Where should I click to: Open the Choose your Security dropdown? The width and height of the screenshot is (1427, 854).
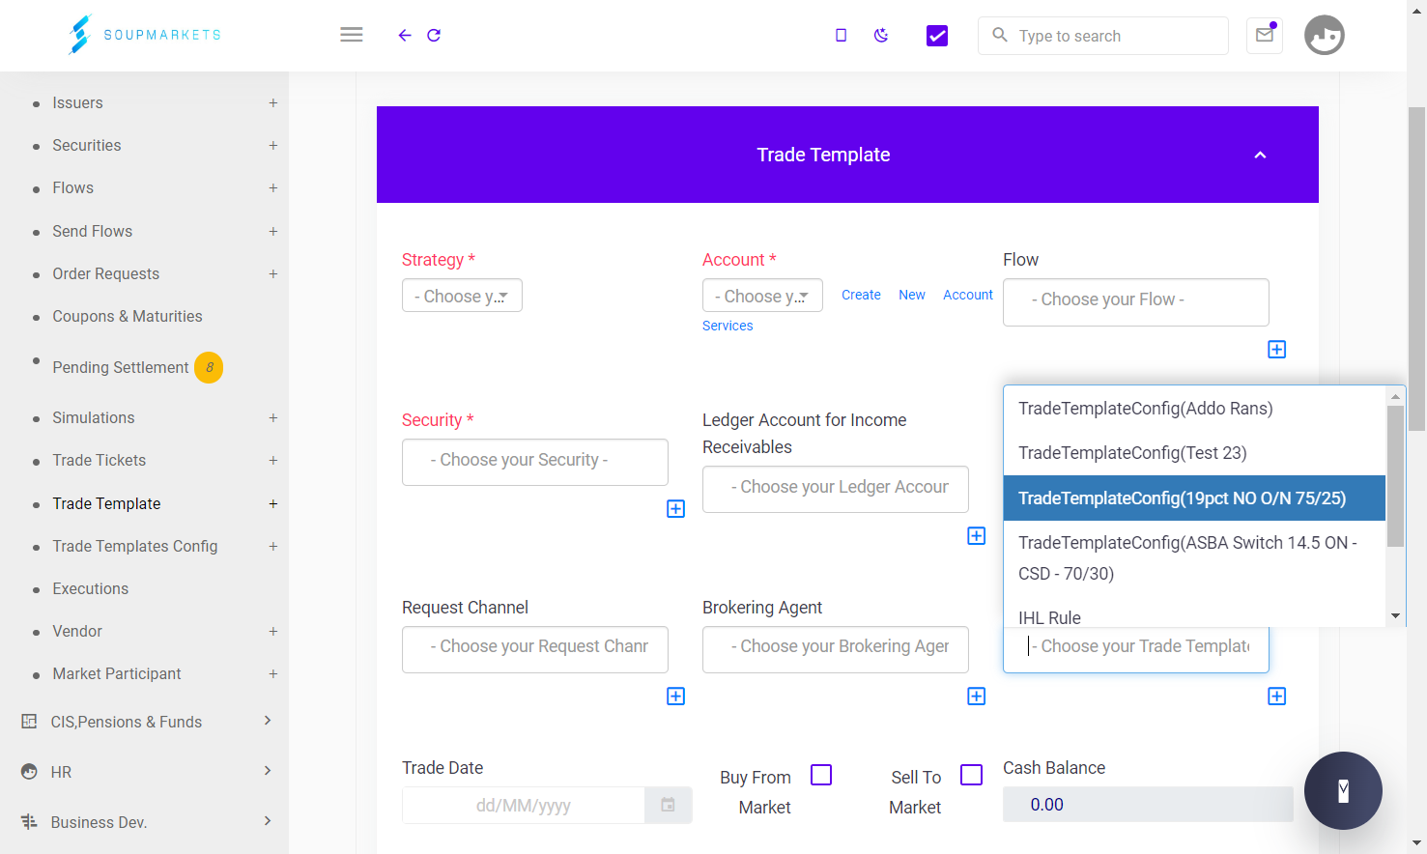pyautogui.click(x=535, y=462)
